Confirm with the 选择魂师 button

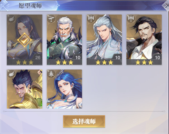pos(84,121)
